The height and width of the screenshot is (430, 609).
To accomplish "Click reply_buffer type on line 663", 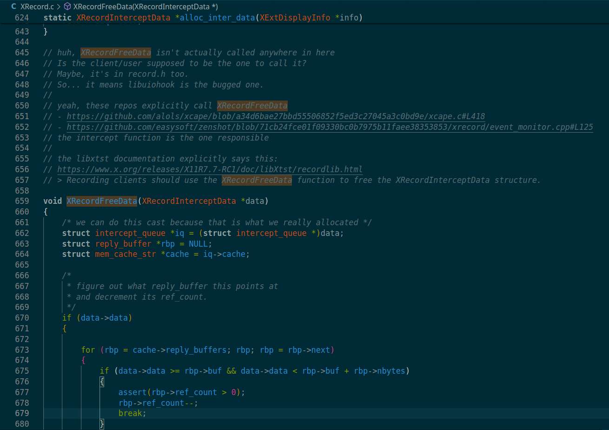I will click(123, 244).
